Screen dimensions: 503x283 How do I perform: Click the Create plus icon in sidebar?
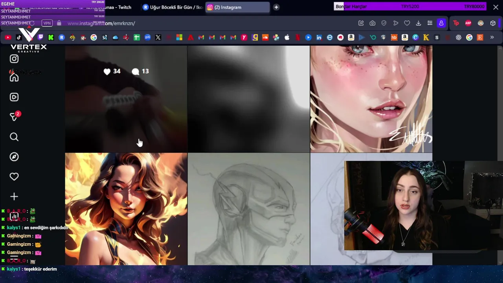(x=14, y=197)
